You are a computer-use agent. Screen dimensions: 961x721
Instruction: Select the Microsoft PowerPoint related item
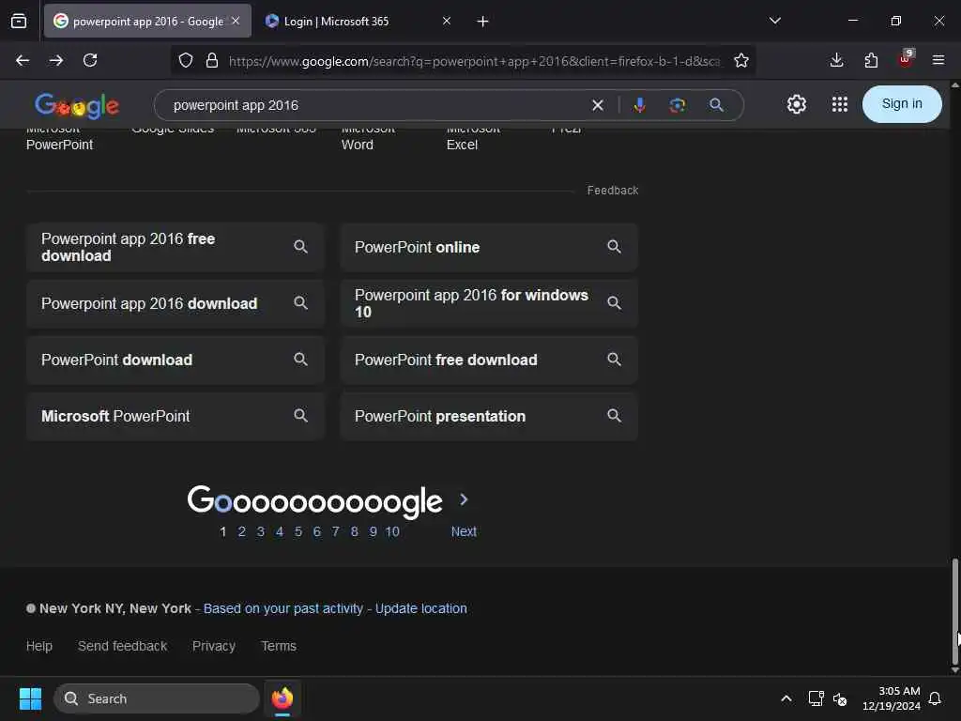coord(59,140)
